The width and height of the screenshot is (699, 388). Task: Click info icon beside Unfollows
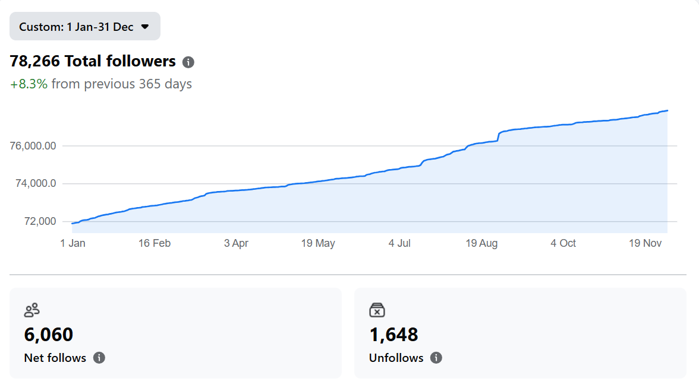click(x=436, y=358)
